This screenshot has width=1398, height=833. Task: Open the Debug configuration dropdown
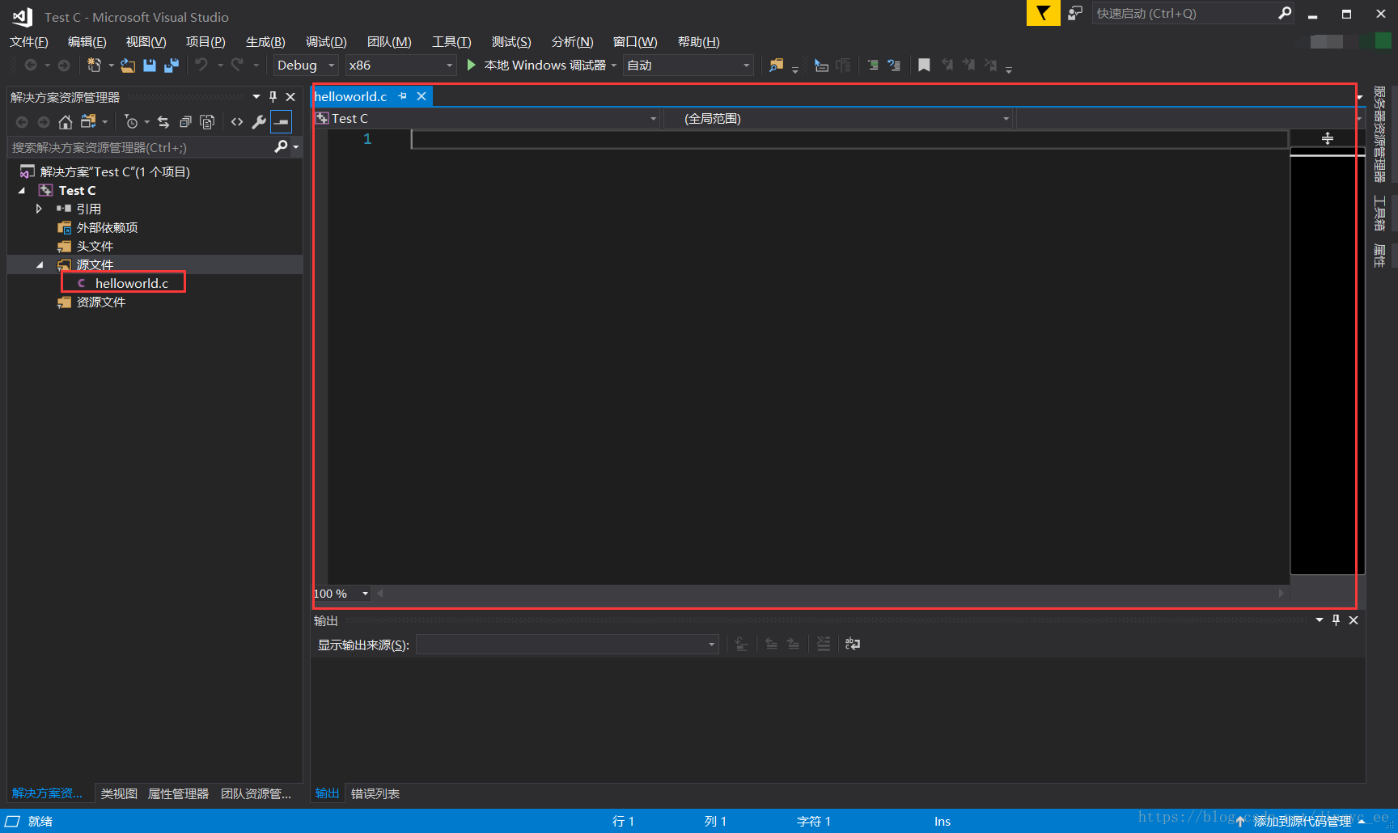[331, 65]
